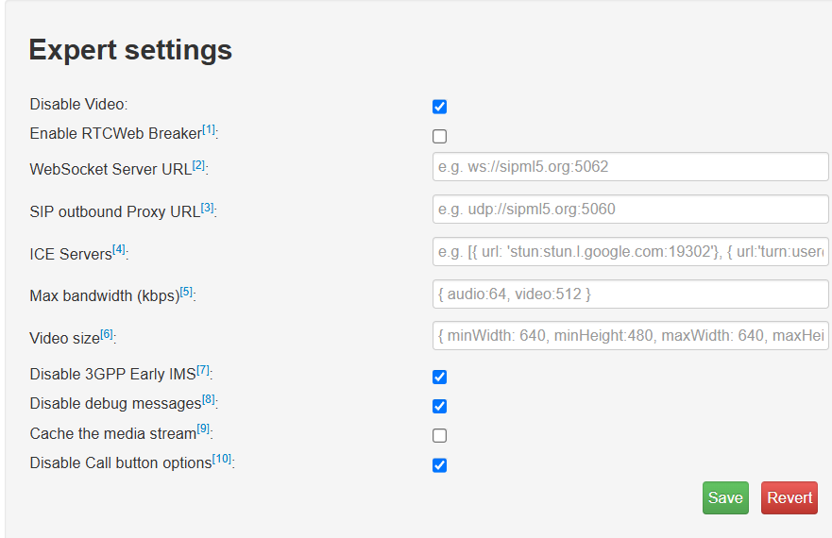
Task: Toggle Disable debug messages checkbox
Action: [439, 406]
